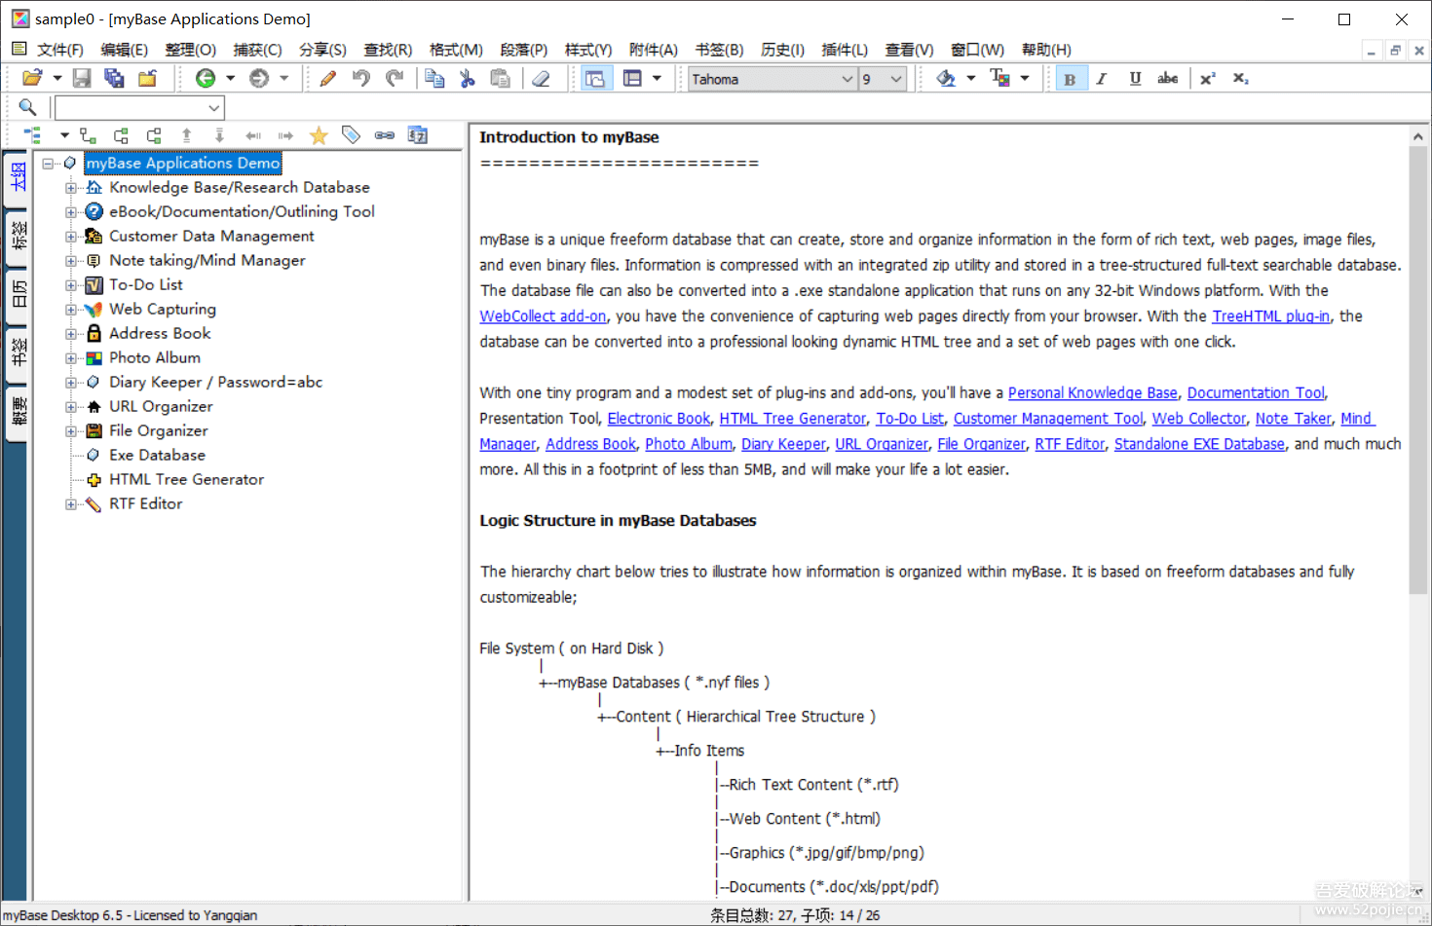Screen dimensions: 1432x926
Task: Follow the TreeHTML plug-in link
Action: point(1270,316)
